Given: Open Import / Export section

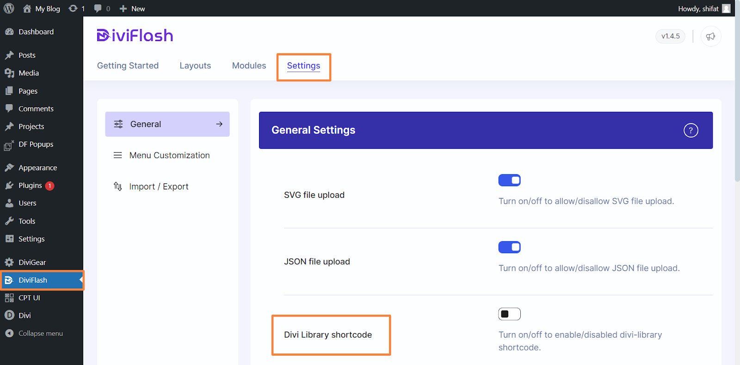Looking at the screenshot, I should click(167, 186).
